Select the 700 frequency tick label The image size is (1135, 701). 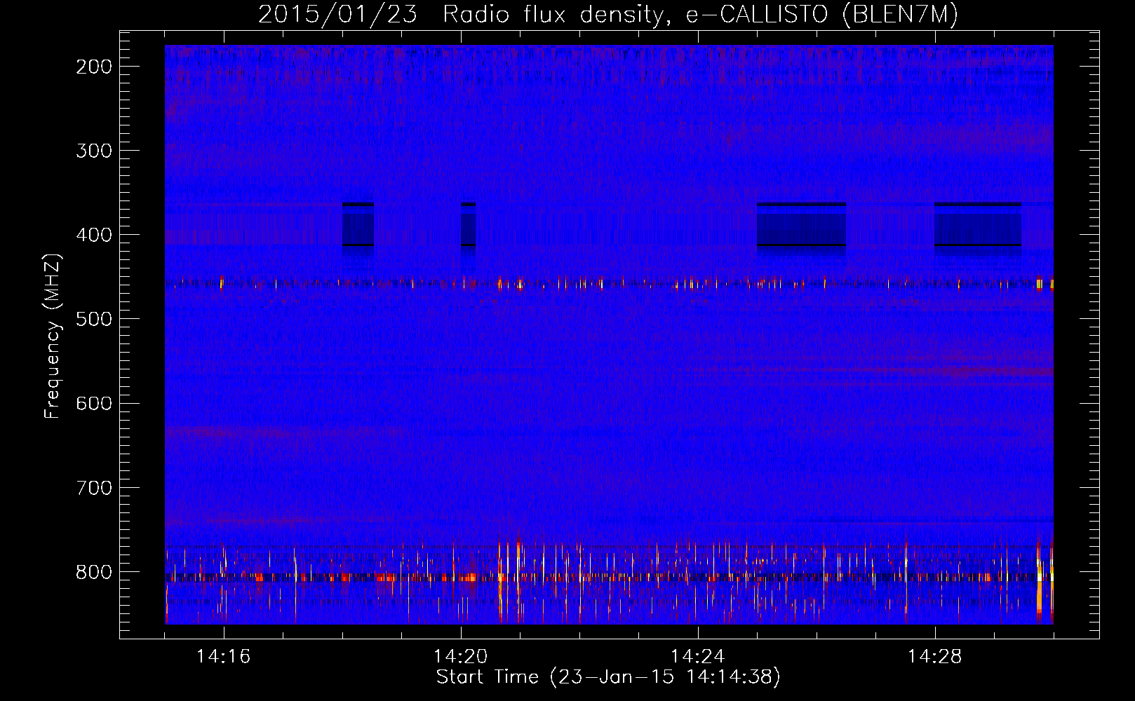[x=93, y=487]
